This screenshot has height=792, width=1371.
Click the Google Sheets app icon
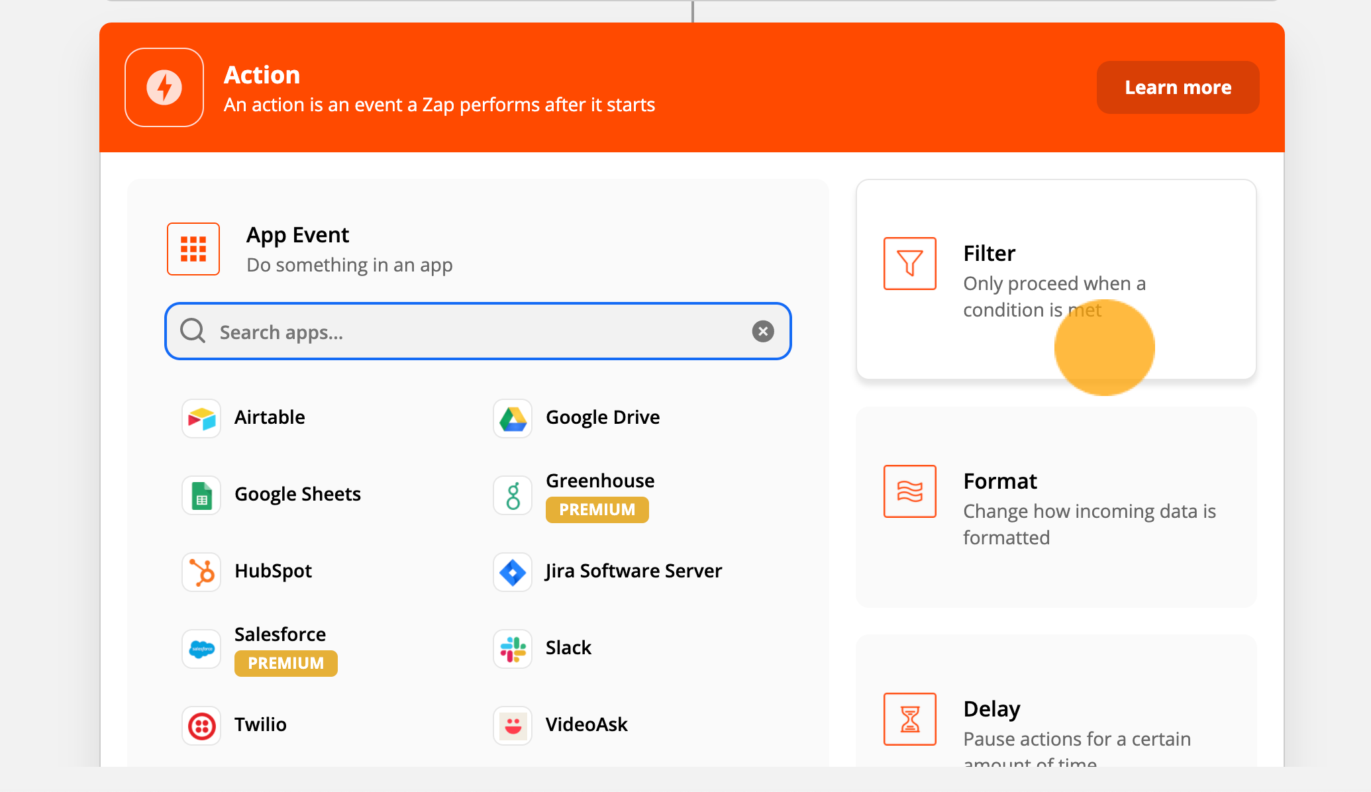[201, 495]
